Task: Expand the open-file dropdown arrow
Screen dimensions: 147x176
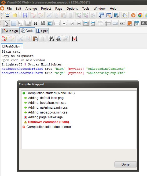Action: point(20,15)
